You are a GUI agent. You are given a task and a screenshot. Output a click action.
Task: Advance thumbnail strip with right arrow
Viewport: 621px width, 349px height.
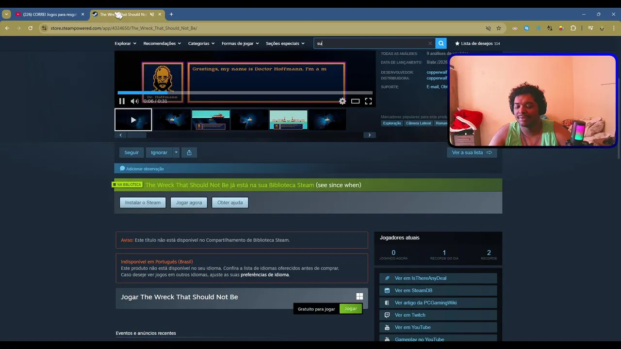369,135
